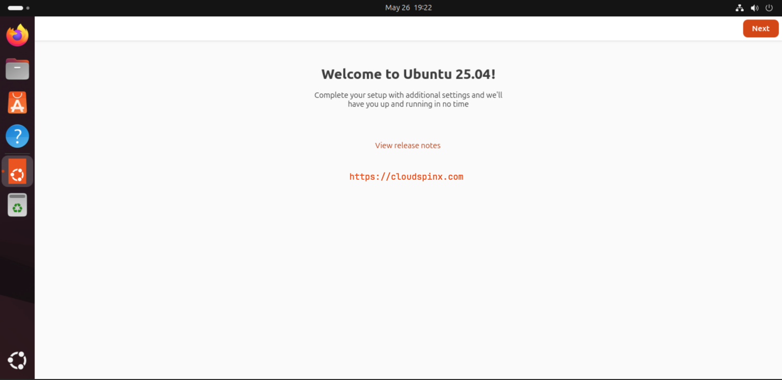
Task: Click the Welcome to Ubuntu 25.04! heading
Action: [x=408, y=74]
